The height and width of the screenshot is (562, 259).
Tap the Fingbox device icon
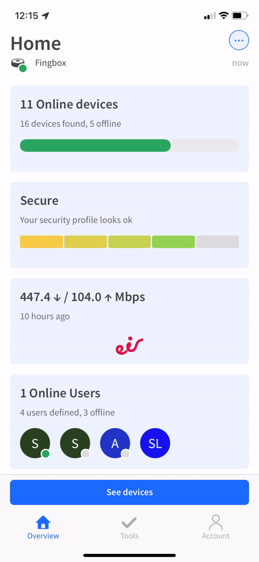tap(18, 64)
